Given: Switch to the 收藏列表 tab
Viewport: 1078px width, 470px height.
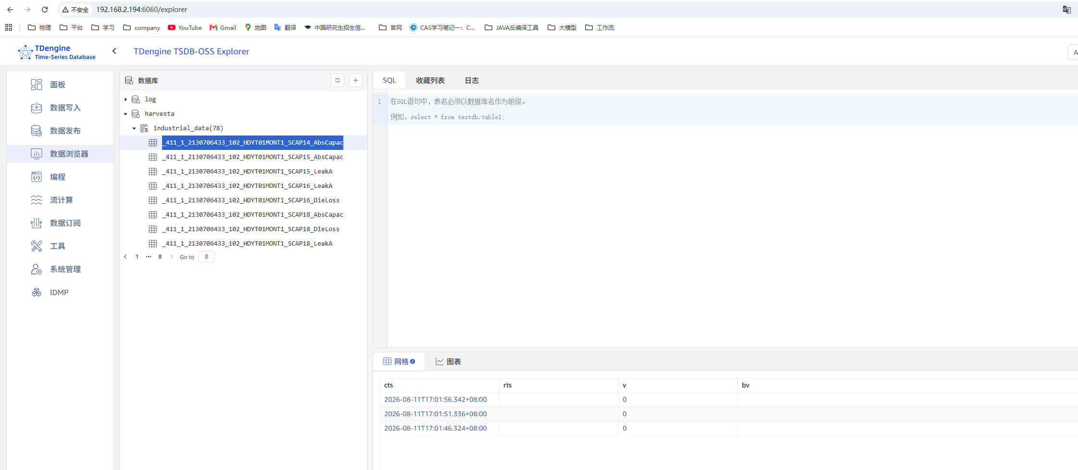Looking at the screenshot, I should coord(430,80).
